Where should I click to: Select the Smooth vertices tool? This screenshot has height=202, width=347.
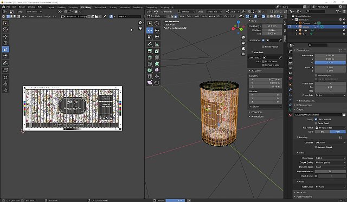tap(157, 70)
